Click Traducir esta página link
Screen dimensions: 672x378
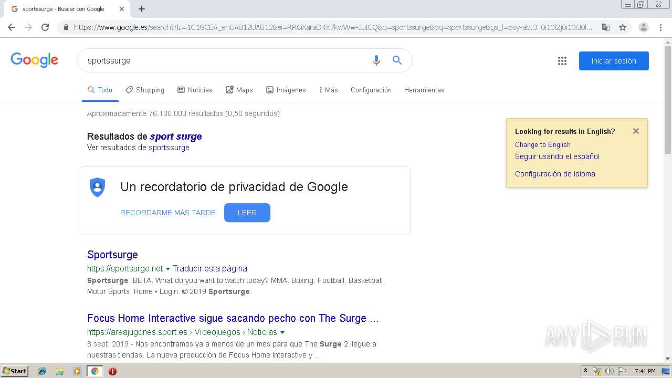click(210, 268)
